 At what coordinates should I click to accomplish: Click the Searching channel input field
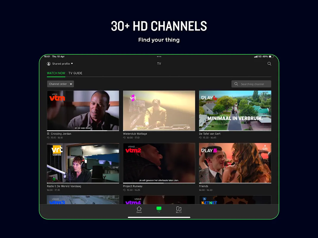251,84
